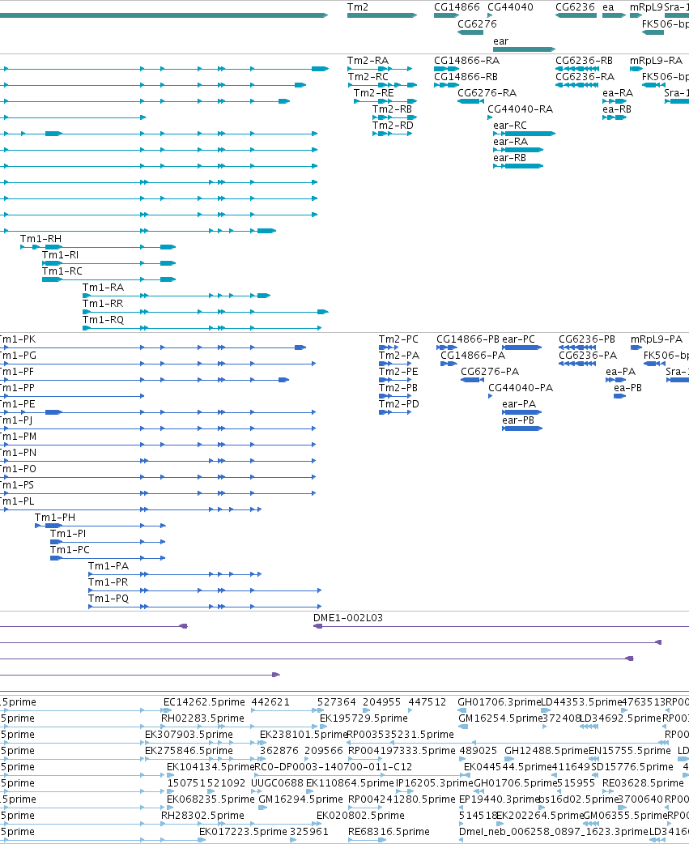The image size is (689, 844).
Task: Click the CG44040-PA protein label
Action: pos(521,387)
